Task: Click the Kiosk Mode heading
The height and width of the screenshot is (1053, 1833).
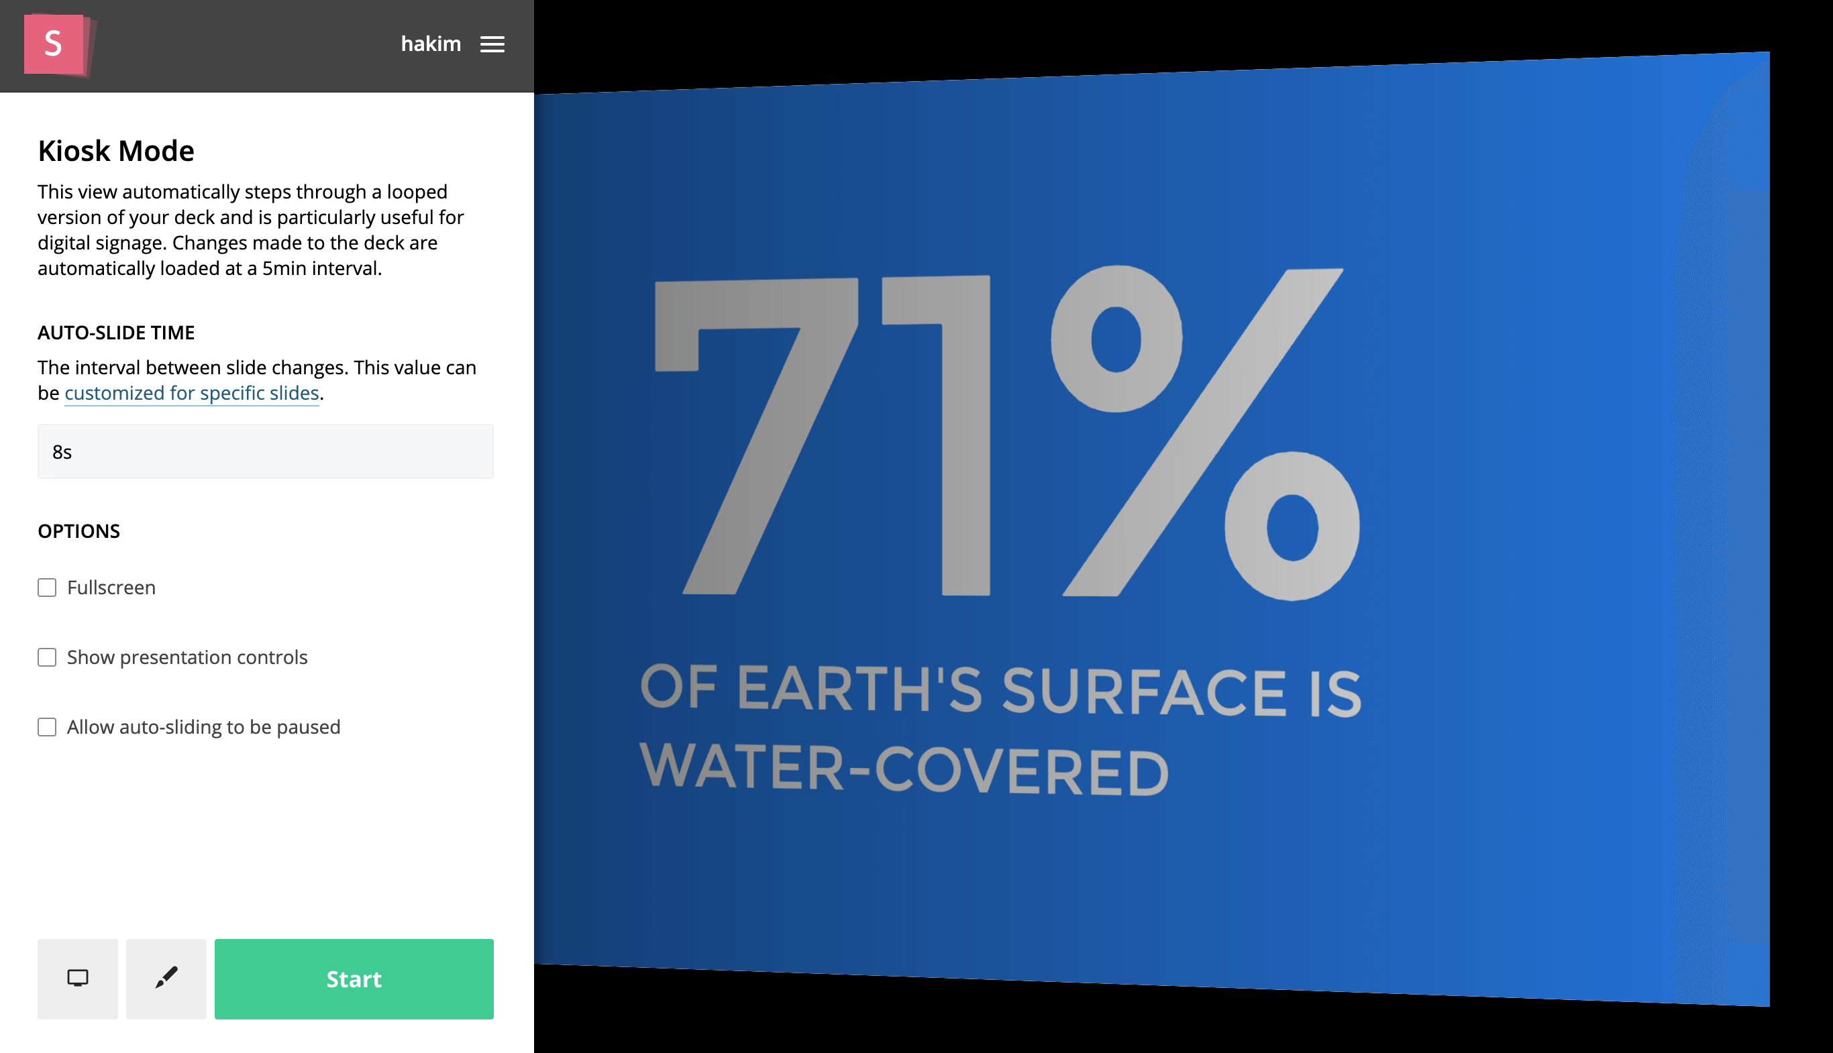Action: click(x=117, y=150)
